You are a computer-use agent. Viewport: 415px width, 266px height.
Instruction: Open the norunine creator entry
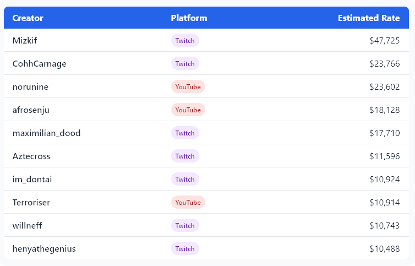point(30,86)
